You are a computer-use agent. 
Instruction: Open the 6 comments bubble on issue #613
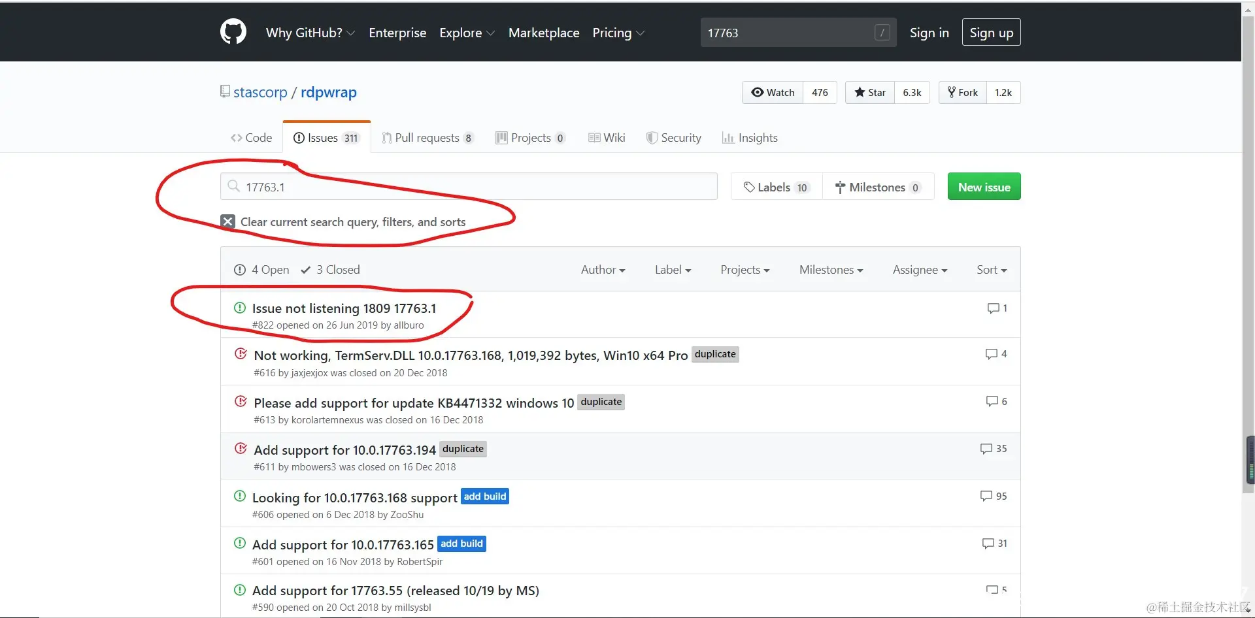coord(996,401)
